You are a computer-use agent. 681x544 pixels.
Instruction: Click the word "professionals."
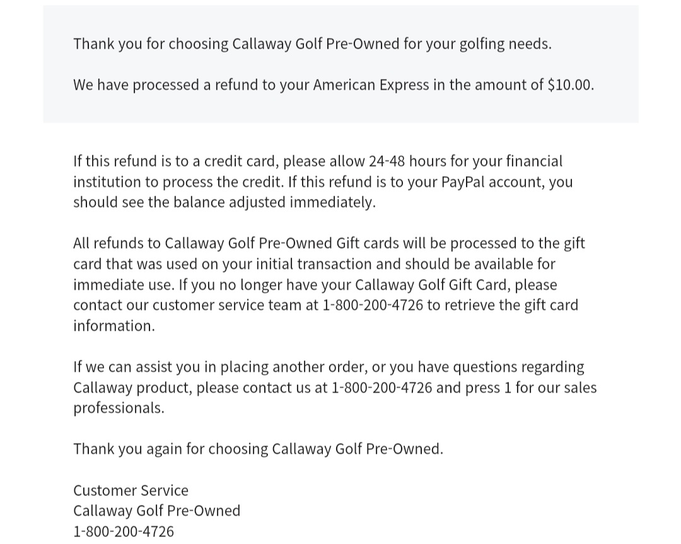click(119, 408)
